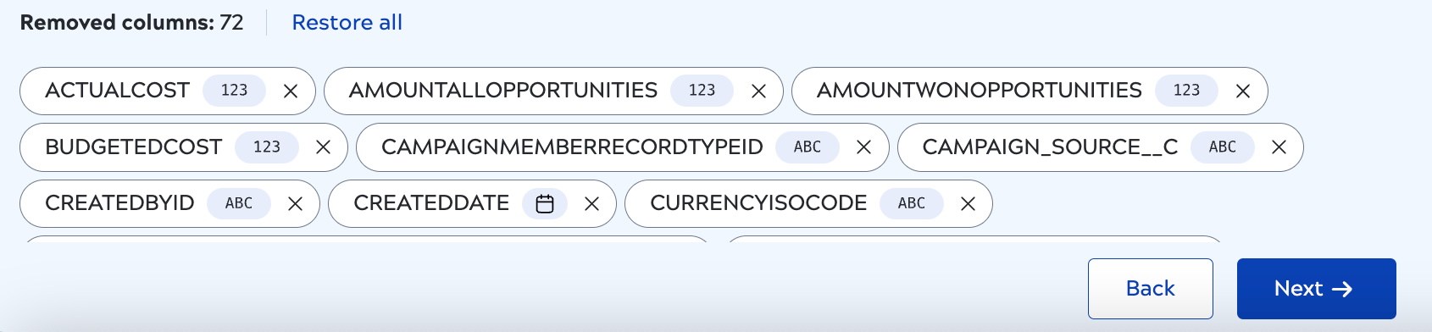Click the calendar icon on the CREATEDDATE chip
Image resolution: width=1432 pixels, height=332 pixels.
545,203
